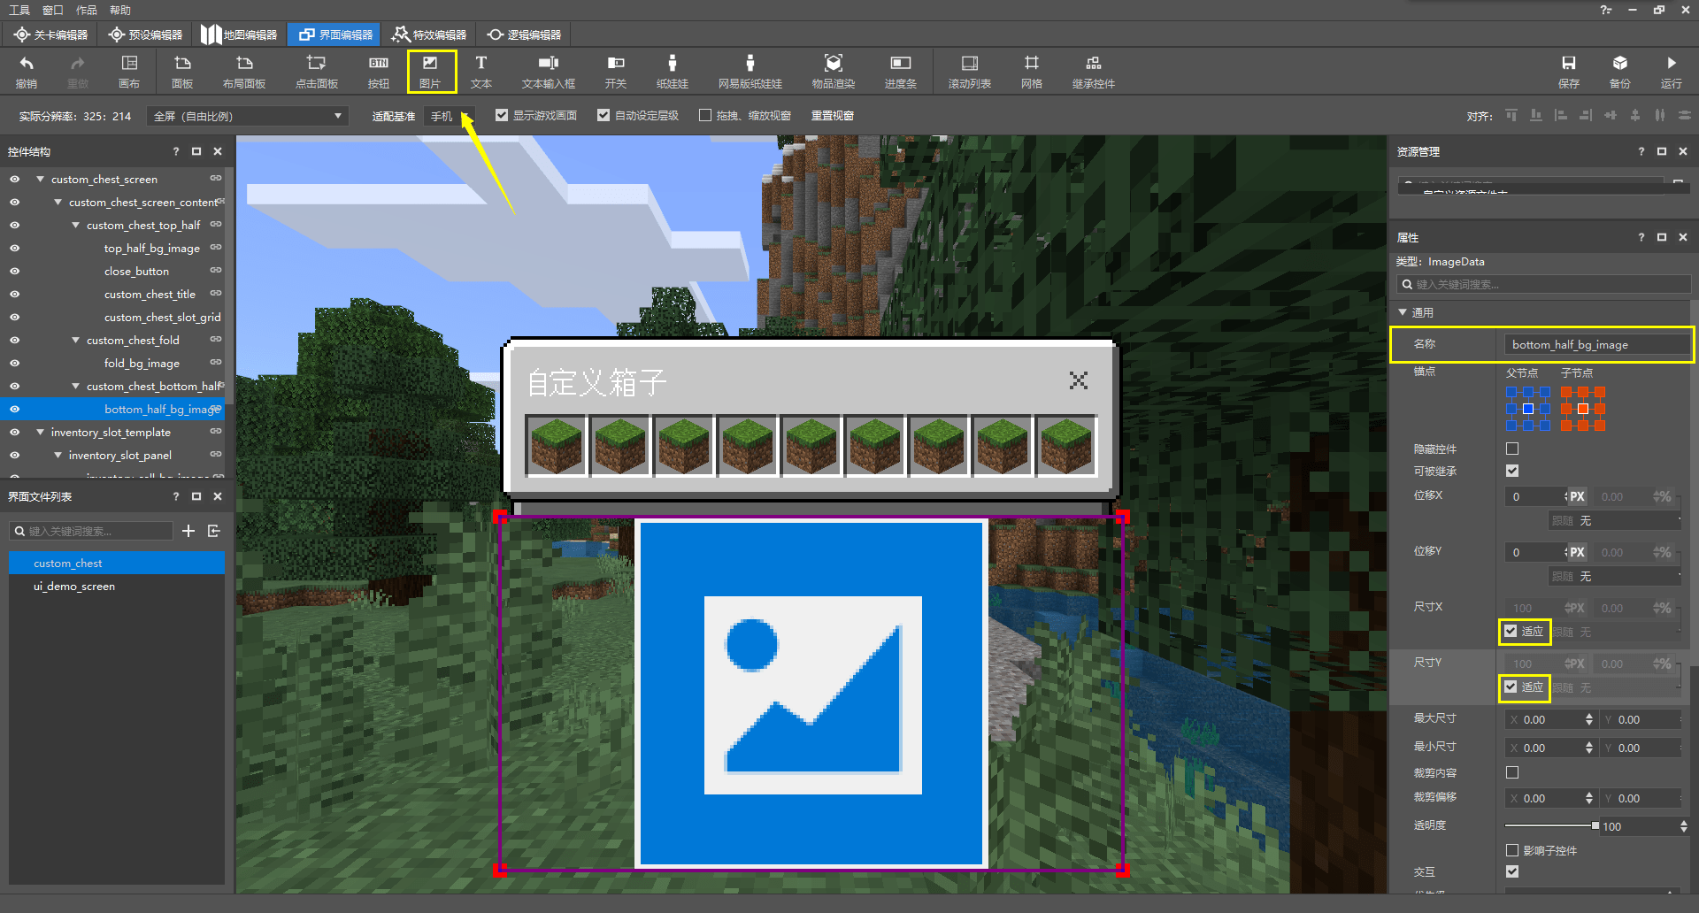Select top_half_bg_image in control tree
Viewport: 1699px width, 913px height.
tap(152, 248)
